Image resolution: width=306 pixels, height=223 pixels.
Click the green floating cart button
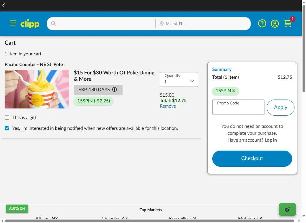[287, 209]
